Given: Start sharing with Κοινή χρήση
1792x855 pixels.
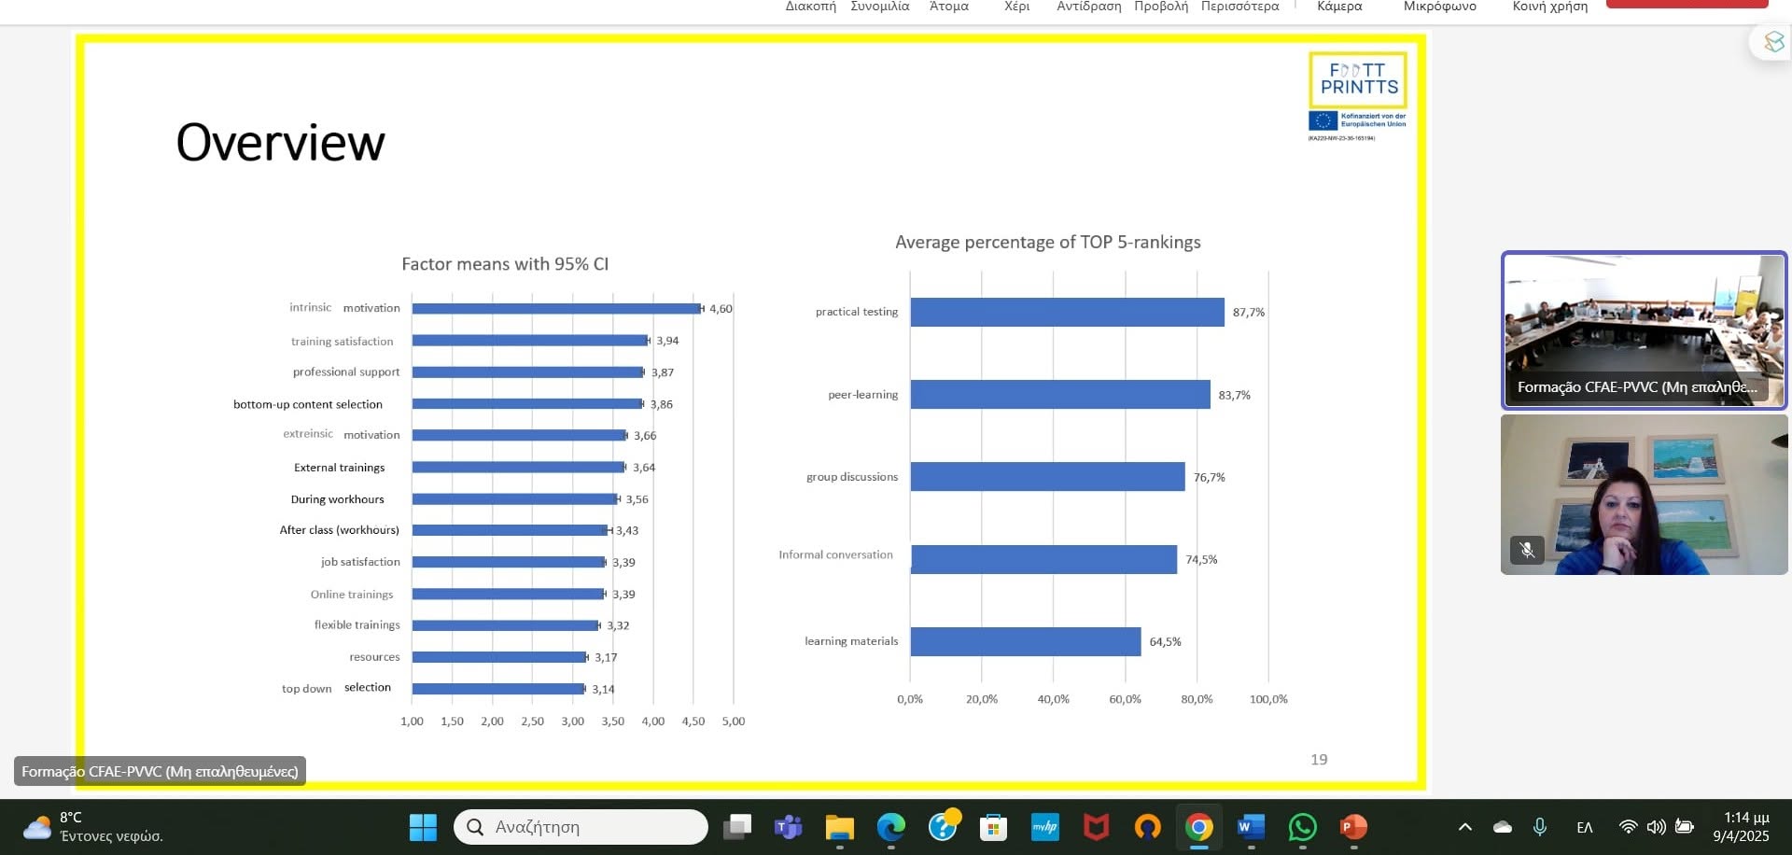Looking at the screenshot, I should [1549, 7].
